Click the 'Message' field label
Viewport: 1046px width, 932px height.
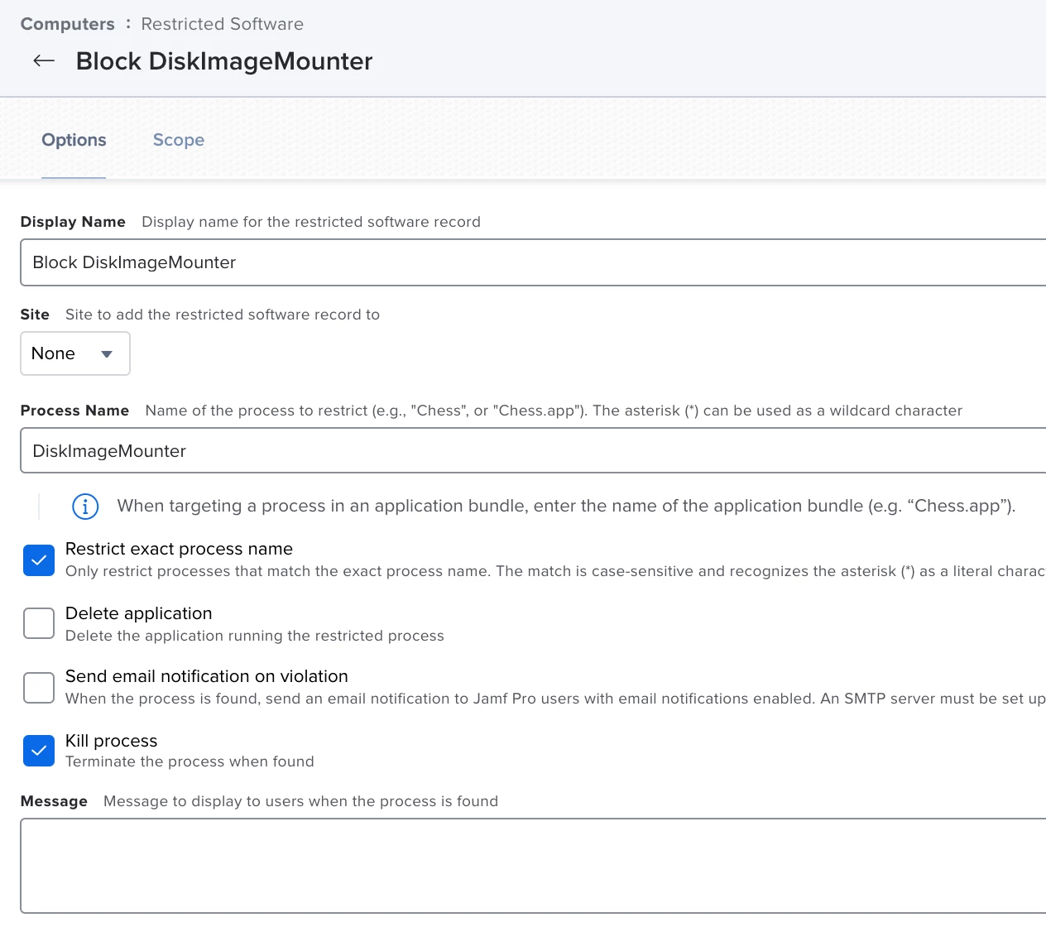tap(54, 801)
